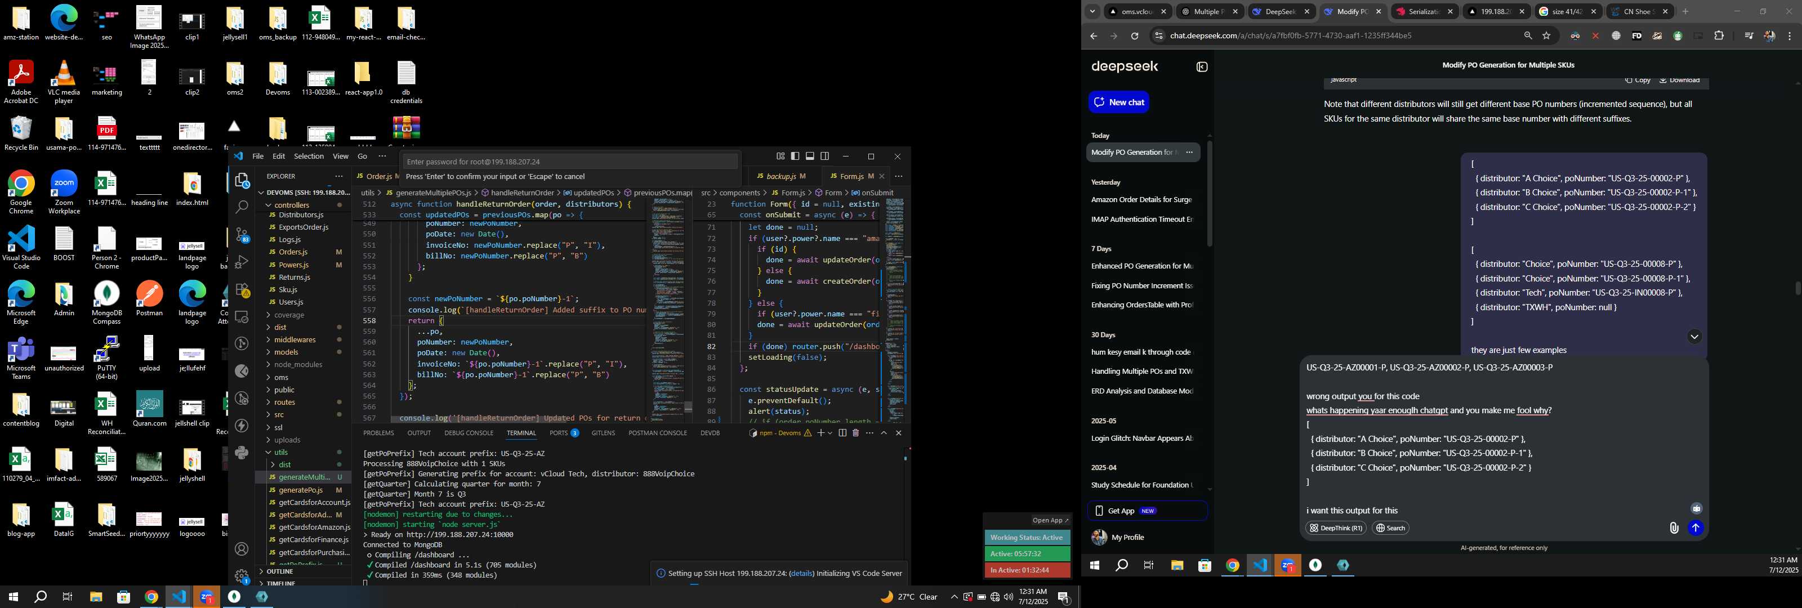Open the Search view in VS Code activity bar

(x=242, y=207)
